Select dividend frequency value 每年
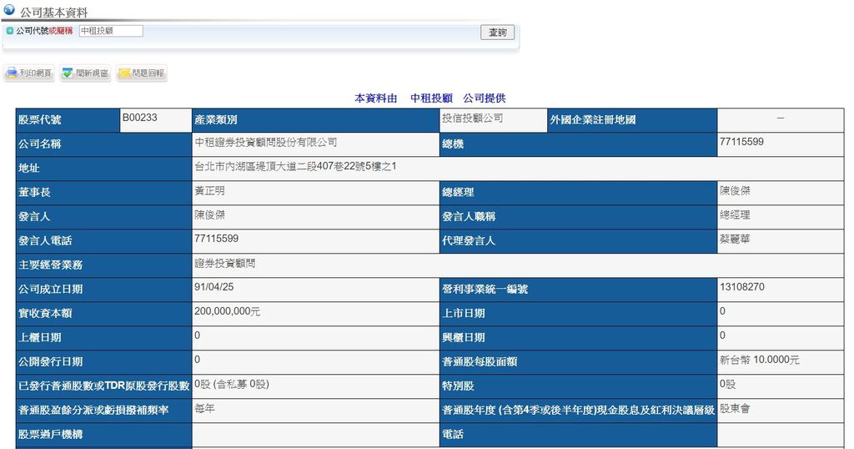Viewport: 854px width, 449px height. tap(204, 408)
